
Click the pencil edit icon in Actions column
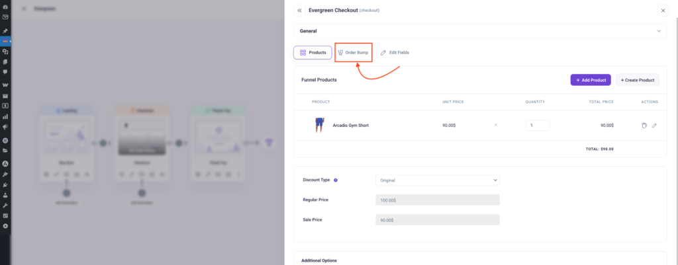pyautogui.click(x=654, y=125)
